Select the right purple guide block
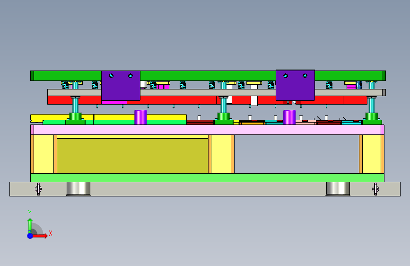This screenshot has height=266, width=410. [295, 85]
